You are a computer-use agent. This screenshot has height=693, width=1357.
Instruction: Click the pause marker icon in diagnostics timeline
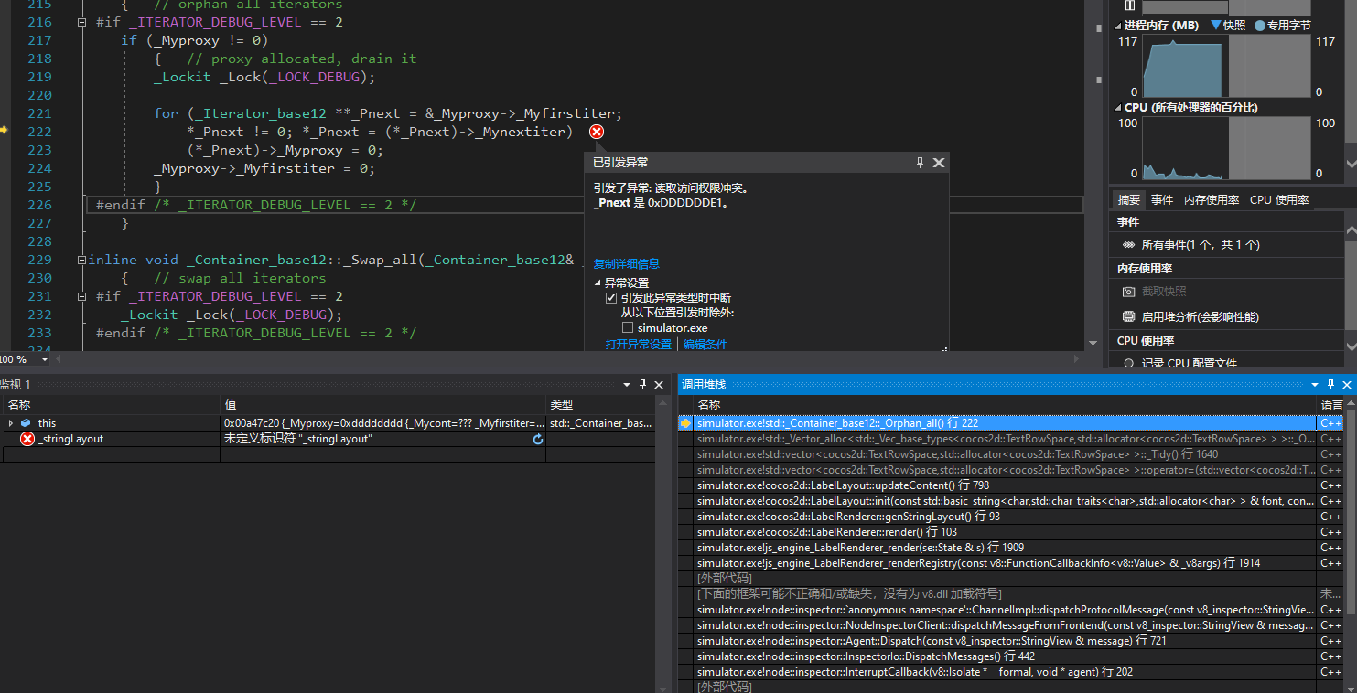coord(1129,5)
